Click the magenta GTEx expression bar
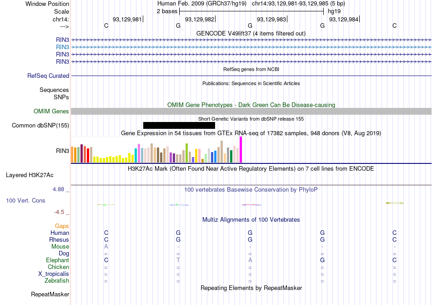 pyautogui.click(x=241, y=150)
